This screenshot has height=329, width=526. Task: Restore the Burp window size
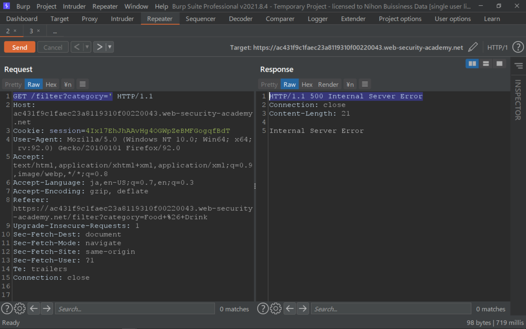coord(499,6)
